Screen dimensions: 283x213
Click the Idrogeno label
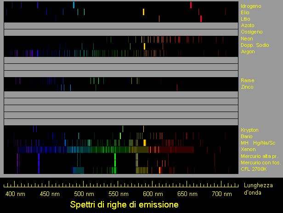(251, 6)
